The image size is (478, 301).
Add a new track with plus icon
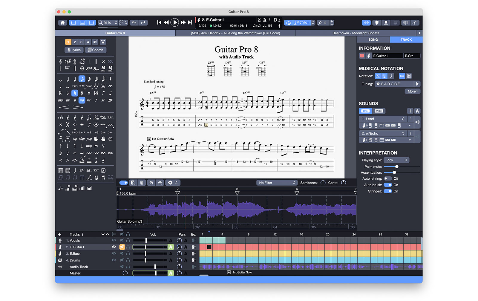point(59,234)
